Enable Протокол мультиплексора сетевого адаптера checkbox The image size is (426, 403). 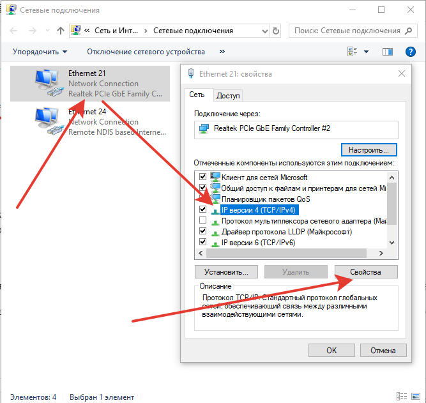pyautogui.click(x=202, y=220)
